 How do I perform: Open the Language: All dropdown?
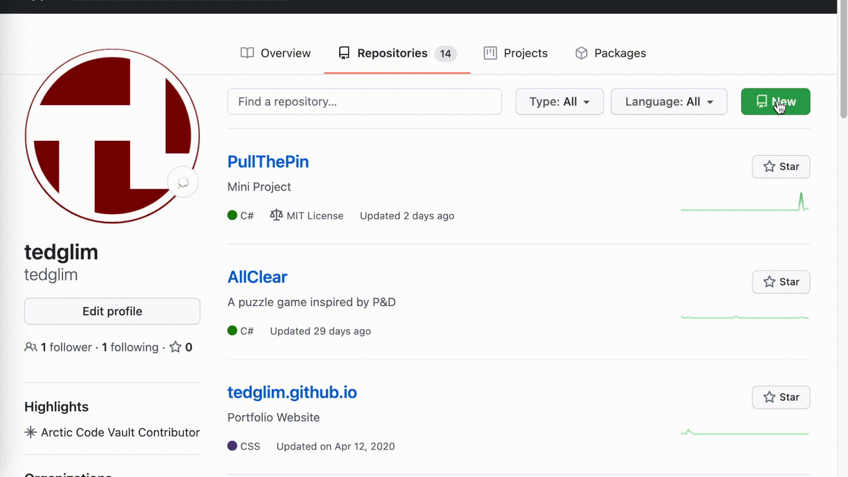(x=669, y=102)
